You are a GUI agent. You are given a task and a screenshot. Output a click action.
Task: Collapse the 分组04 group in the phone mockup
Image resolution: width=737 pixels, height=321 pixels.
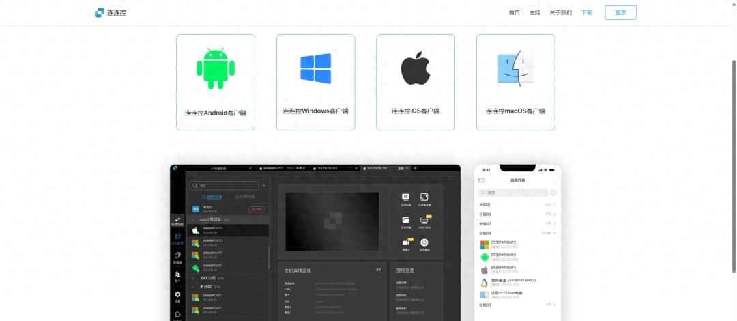(x=517, y=233)
